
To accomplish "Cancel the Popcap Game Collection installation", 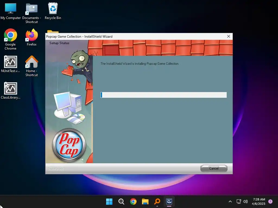I will pyautogui.click(x=214, y=168).
